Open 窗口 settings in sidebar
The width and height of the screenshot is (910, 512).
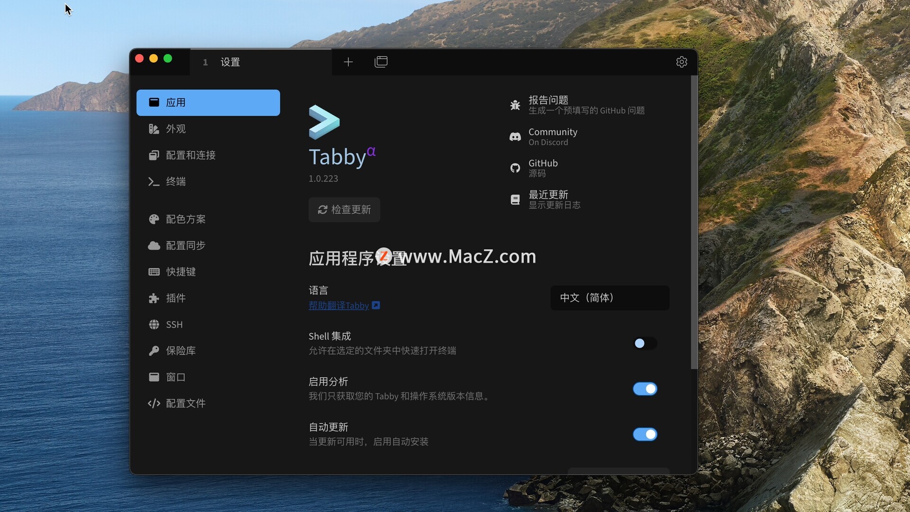tap(208, 377)
